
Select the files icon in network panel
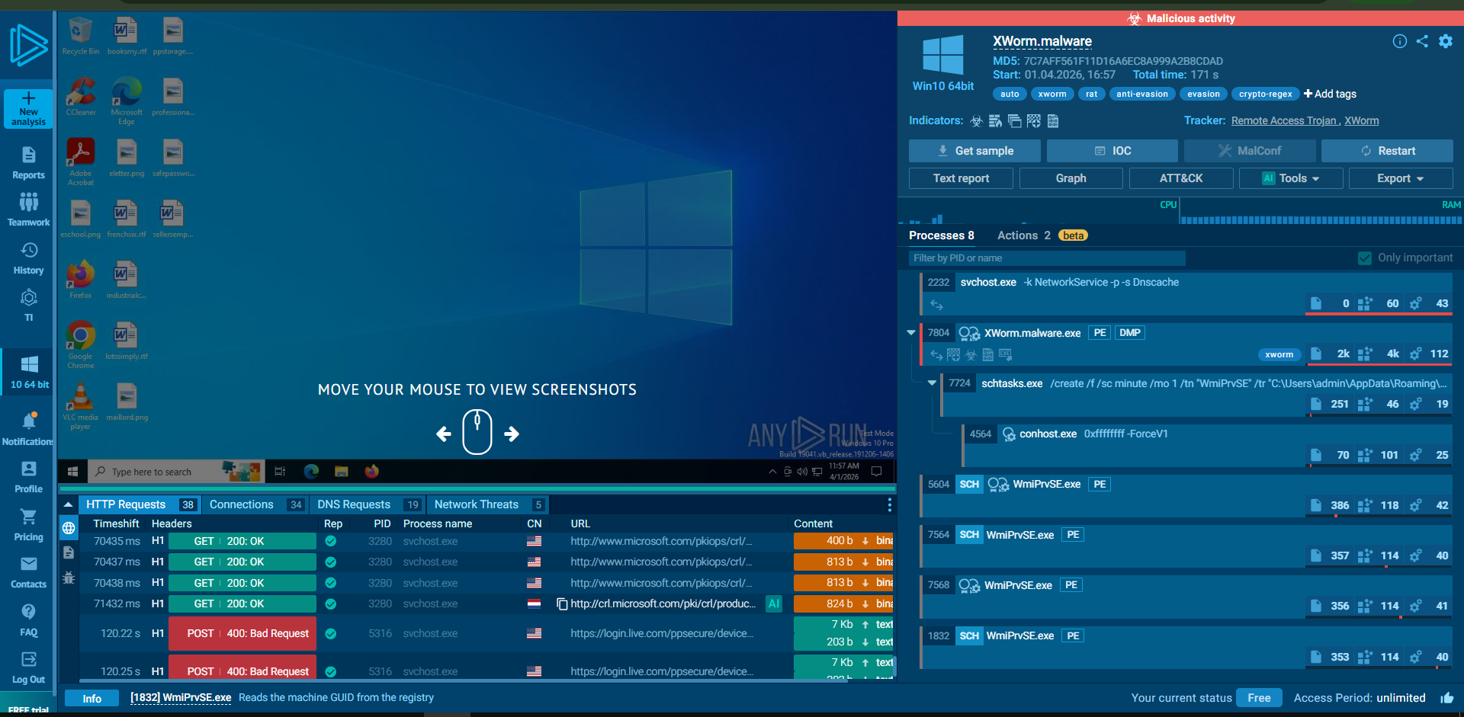pyautogui.click(x=69, y=552)
